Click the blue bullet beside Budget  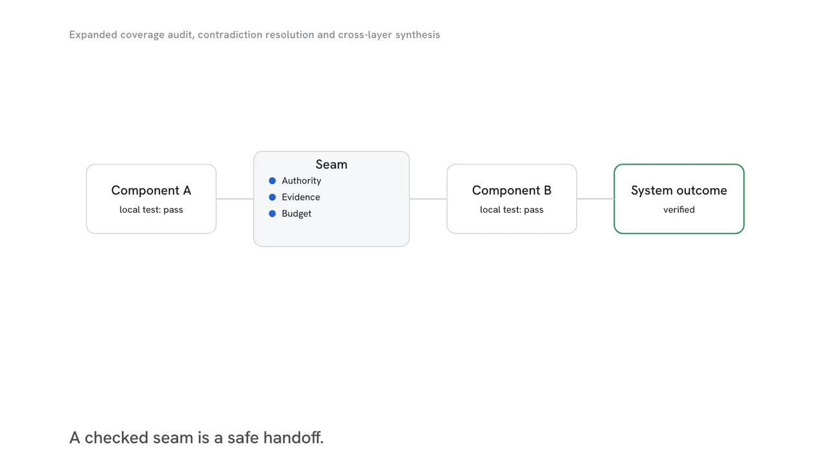coord(272,213)
